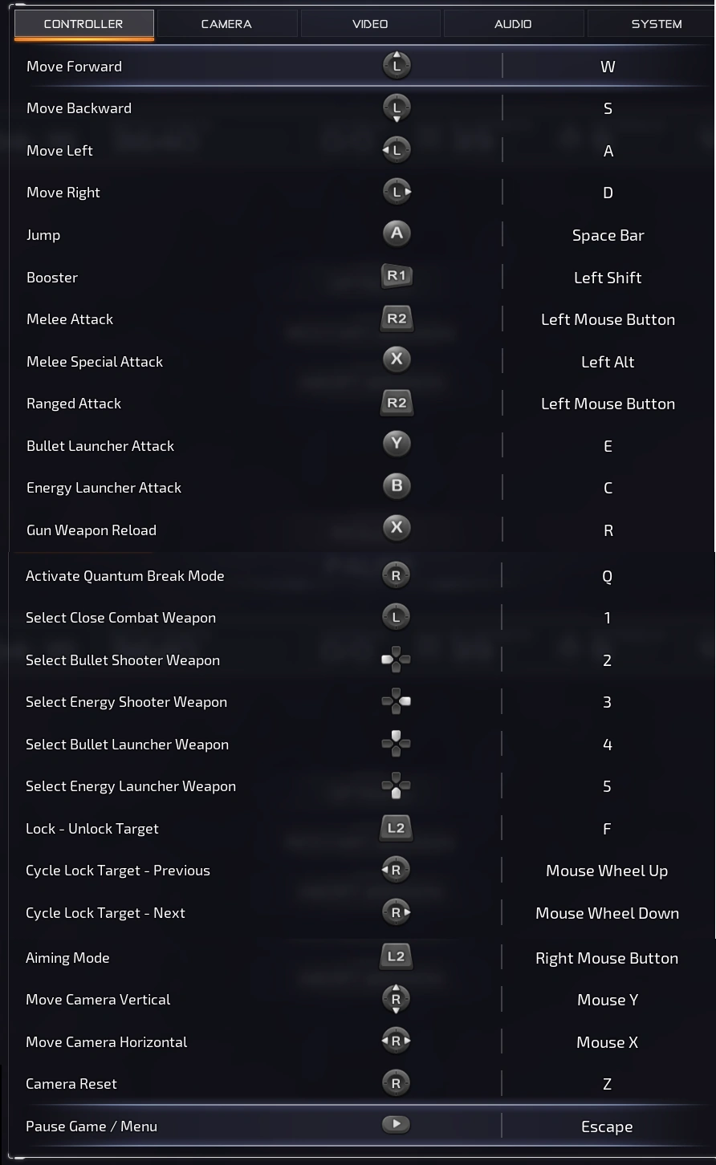Image resolution: width=716 pixels, height=1165 pixels.
Task: Select the A button icon for Jump
Action: [x=396, y=233]
